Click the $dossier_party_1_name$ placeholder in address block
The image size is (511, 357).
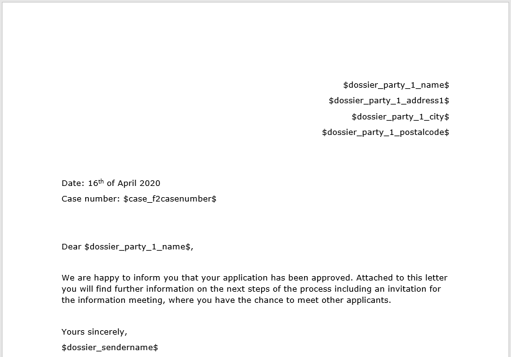[x=396, y=85]
